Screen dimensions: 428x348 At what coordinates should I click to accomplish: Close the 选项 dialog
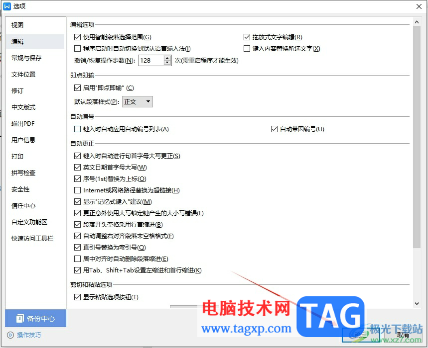point(419,6)
